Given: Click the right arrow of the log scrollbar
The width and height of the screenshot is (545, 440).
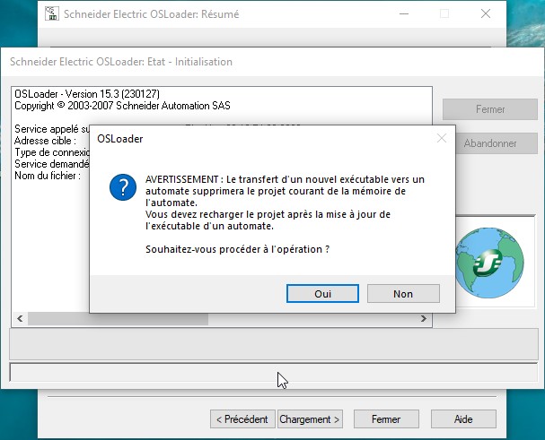Looking at the screenshot, I should pyautogui.click(x=424, y=318).
